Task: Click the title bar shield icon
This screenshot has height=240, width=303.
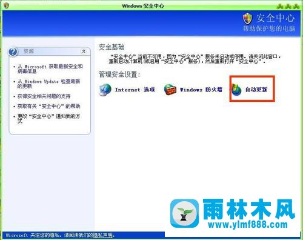Action: [x=6, y=5]
